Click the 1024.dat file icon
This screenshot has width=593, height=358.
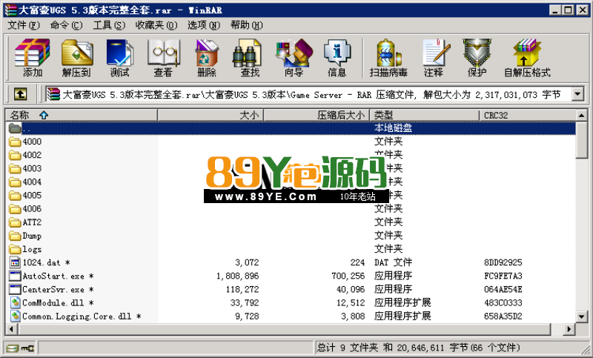pos(15,262)
